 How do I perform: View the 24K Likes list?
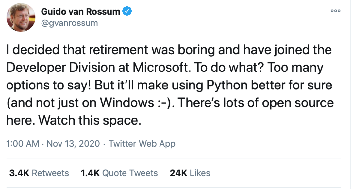pyautogui.click(x=190, y=173)
